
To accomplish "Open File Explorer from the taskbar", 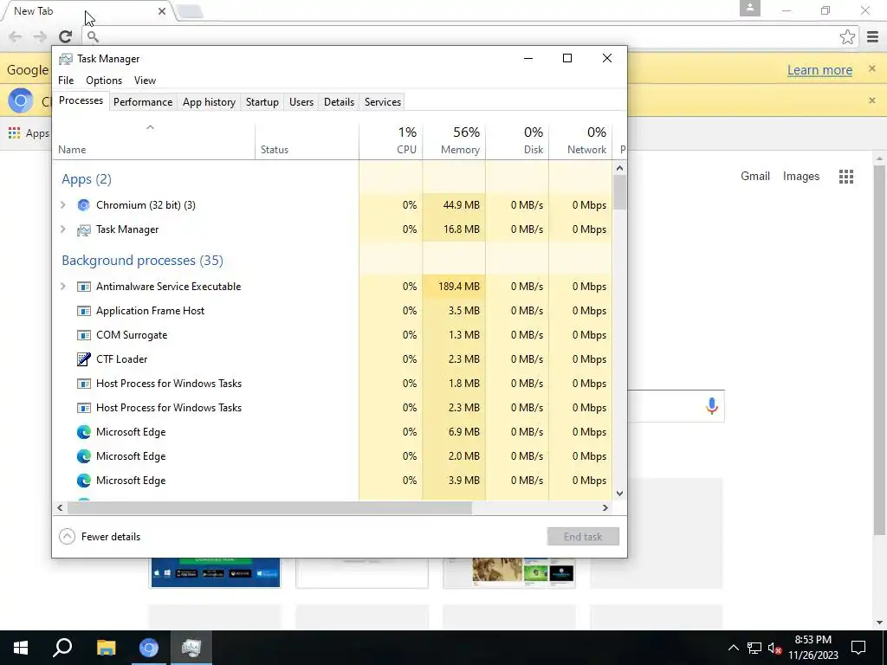I will (x=106, y=648).
